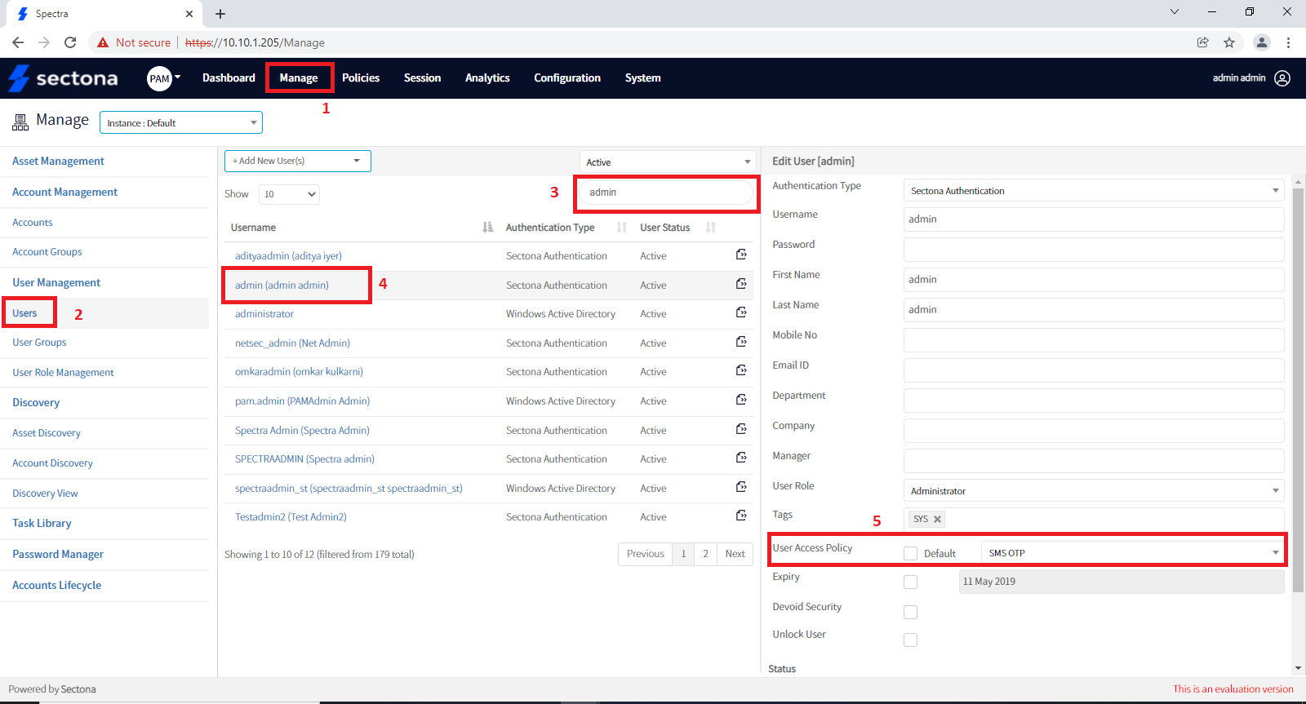Click the row action icon for pam.admin
The height and width of the screenshot is (704, 1306).
point(741,400)
